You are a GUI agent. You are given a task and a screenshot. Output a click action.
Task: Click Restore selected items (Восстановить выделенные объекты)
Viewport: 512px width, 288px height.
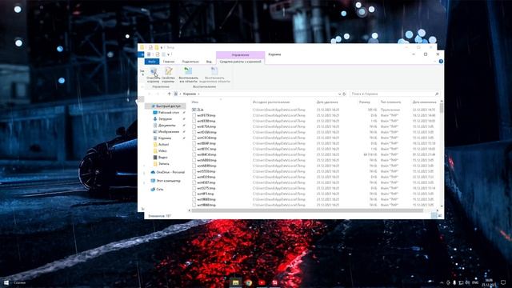(x=214, y=74)
